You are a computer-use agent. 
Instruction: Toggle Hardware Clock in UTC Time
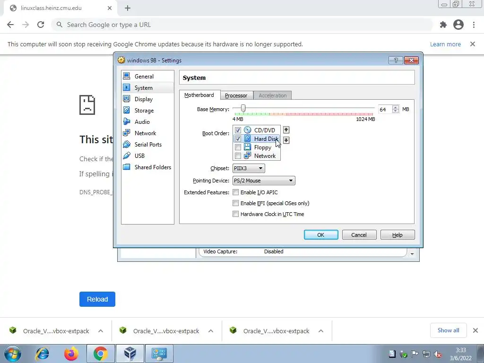[x=235, y=214]
